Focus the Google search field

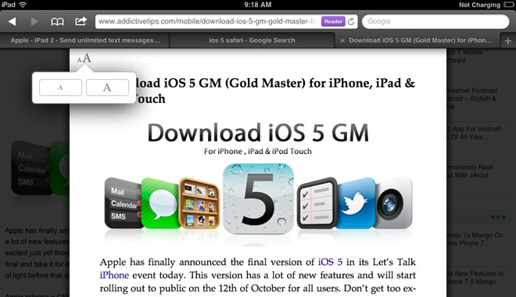click(x=435, y=21)
